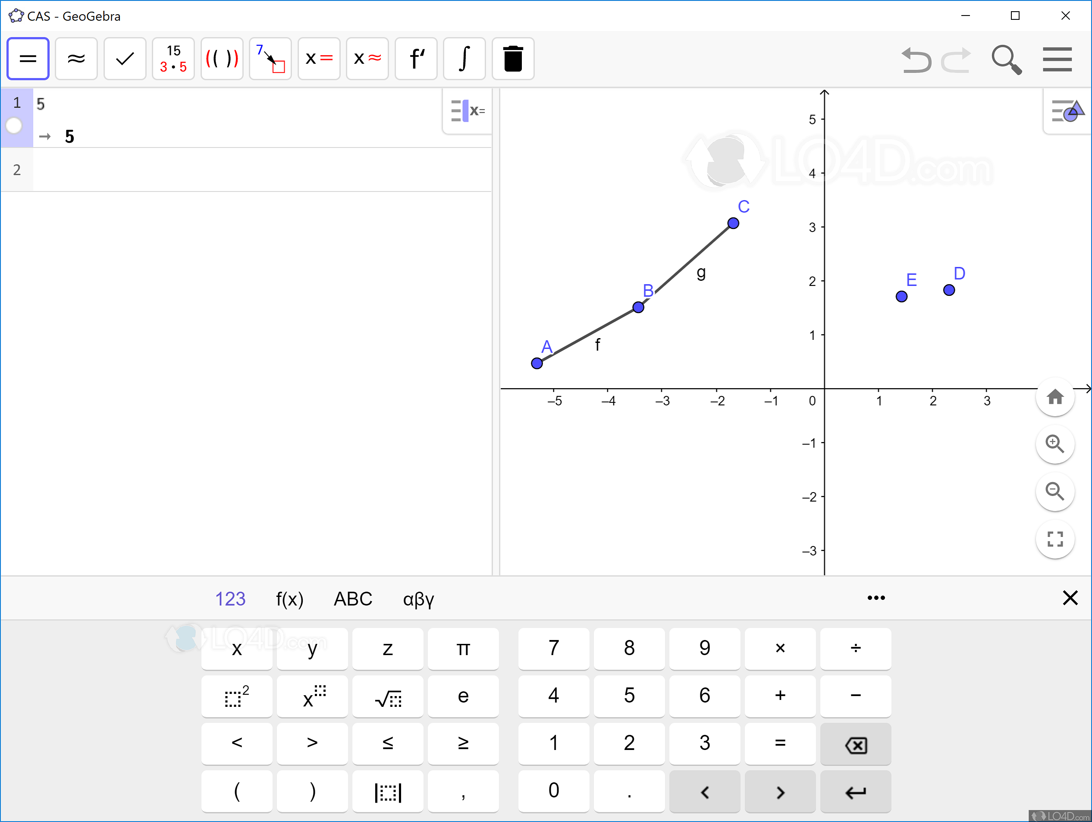The width and height of the screenshot is (1092, 822).
Task: Toggle visibility circle of row 1
Action: click(14, 125)
